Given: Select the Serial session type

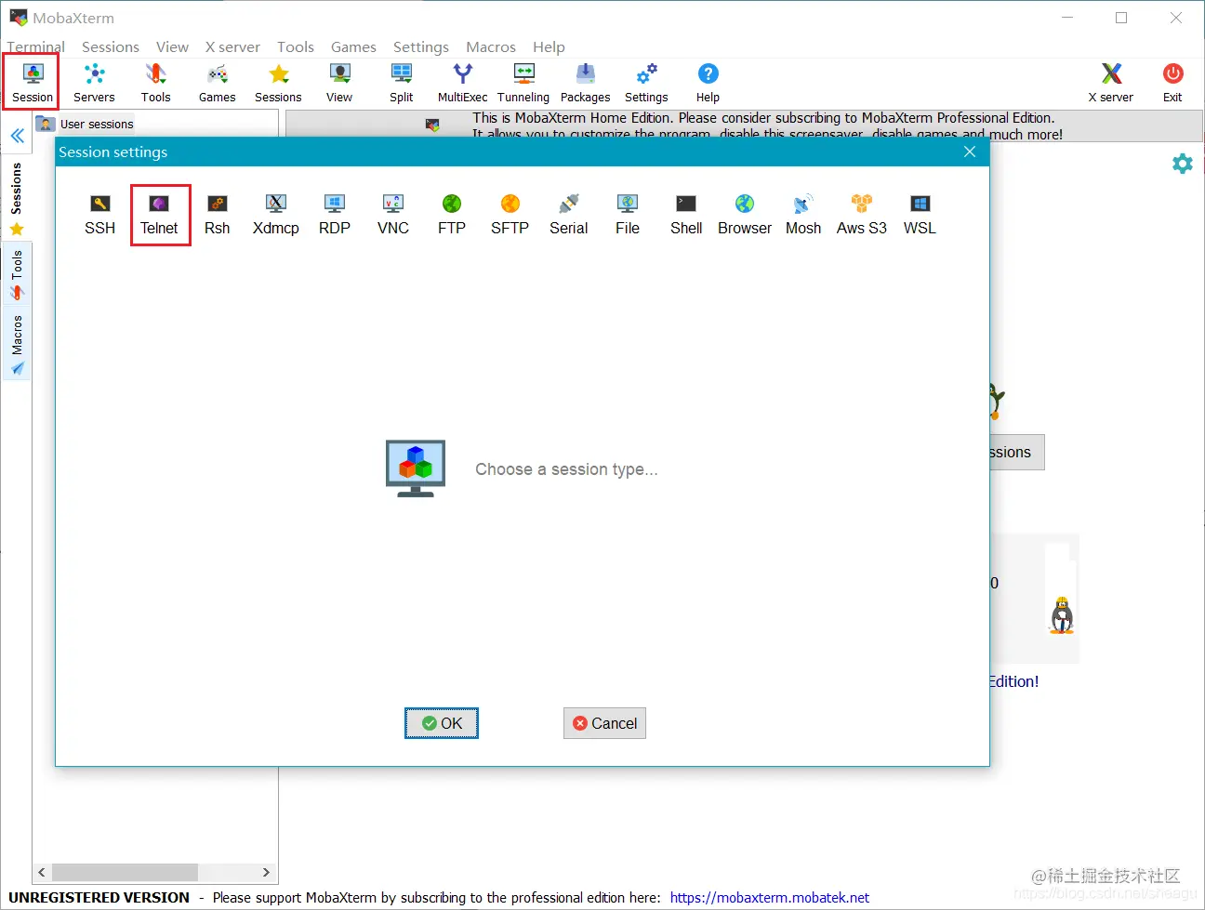Looking at the screenshot, I should pos(569,216).
